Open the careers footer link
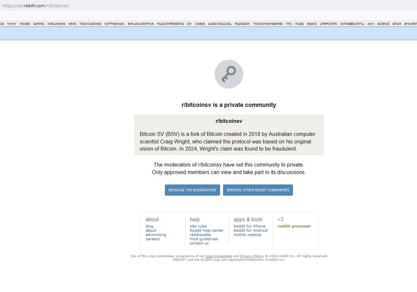 click(x=153, y=239)
